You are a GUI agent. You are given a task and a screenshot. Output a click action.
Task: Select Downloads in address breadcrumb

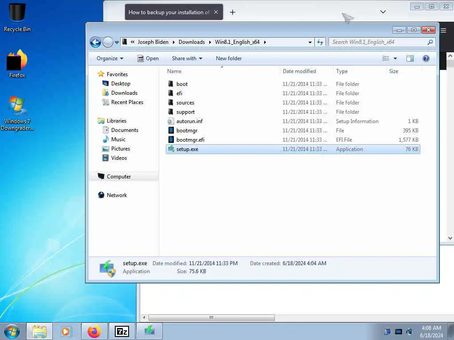pos(192,42)
